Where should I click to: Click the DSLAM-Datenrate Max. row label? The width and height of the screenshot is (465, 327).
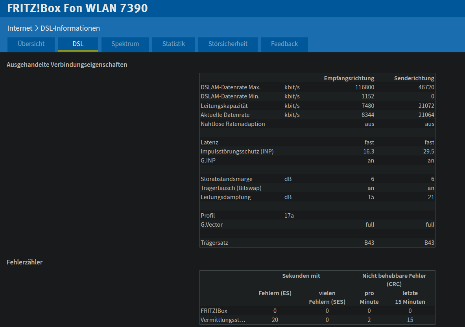[231, 87]
